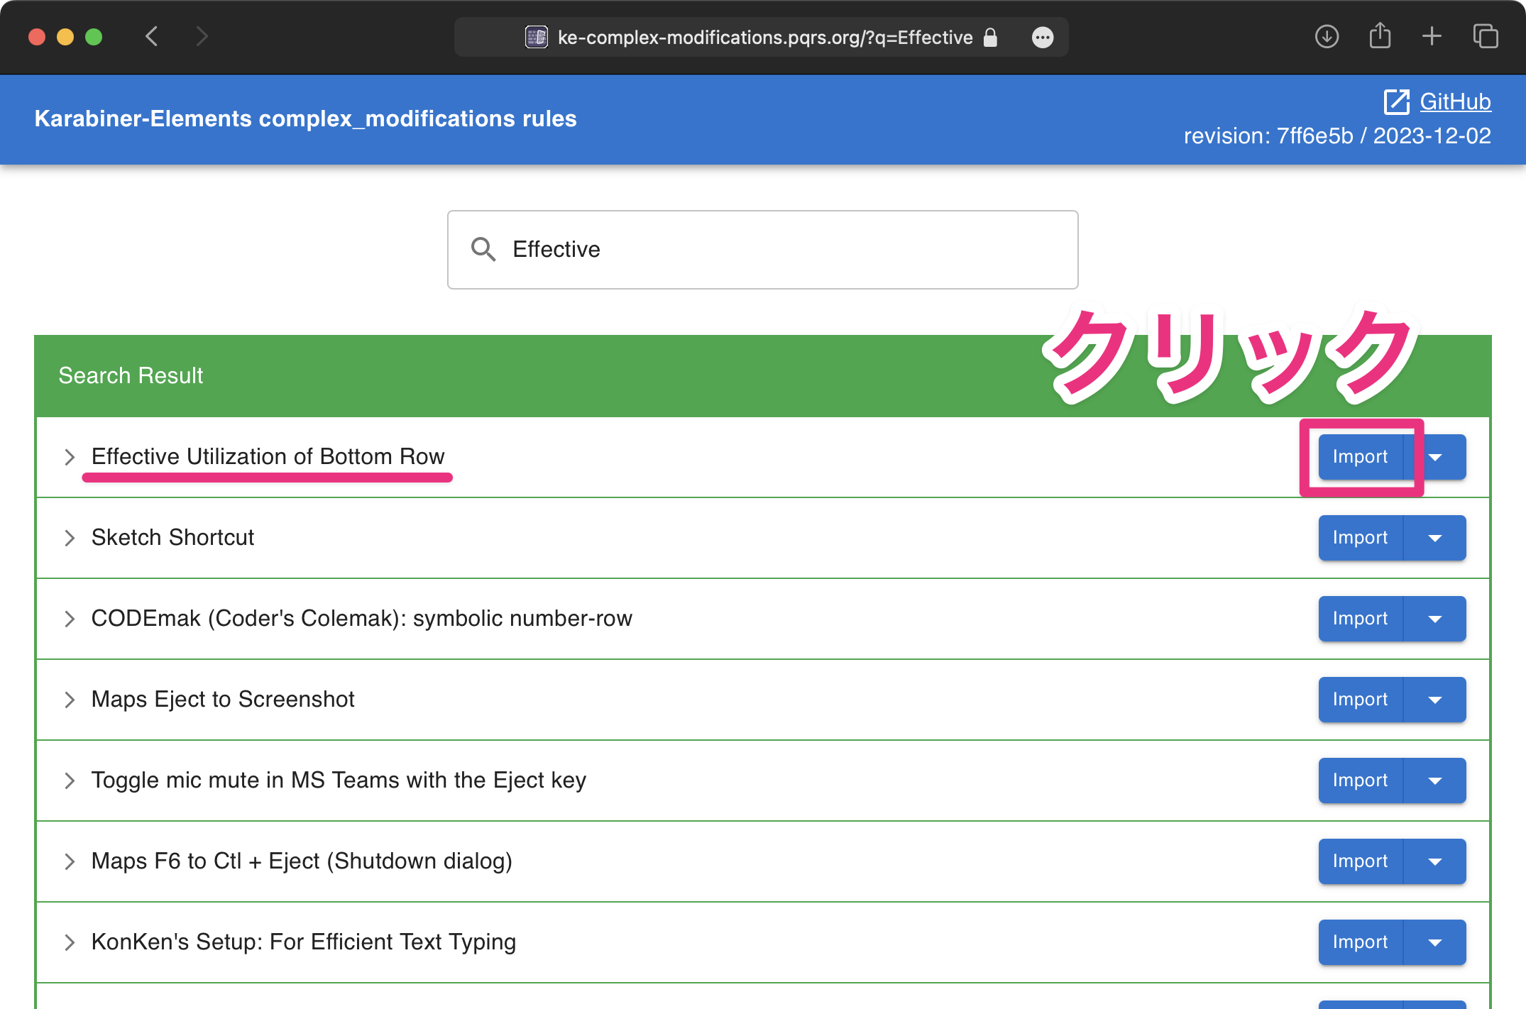Open the Share sheet icon
Viewport: 1526px width, 1009px height.
(1379, 36)
